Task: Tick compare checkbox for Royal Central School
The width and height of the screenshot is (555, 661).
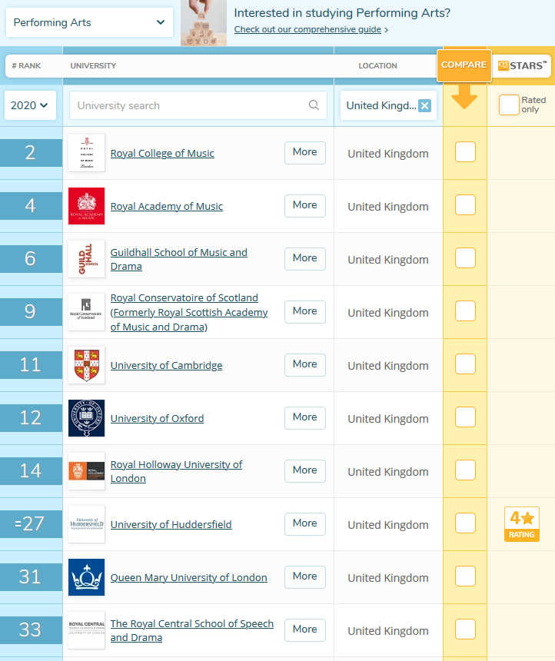Action: click(x=465, y=629)
